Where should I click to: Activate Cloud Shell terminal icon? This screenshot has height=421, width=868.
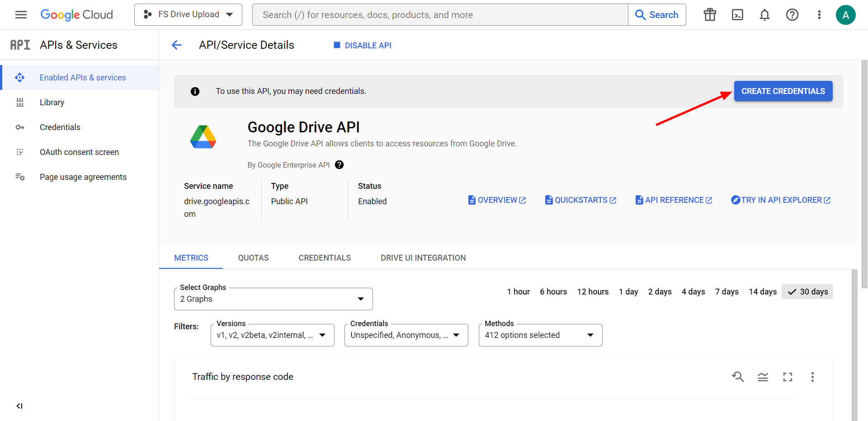pos(737,15)
